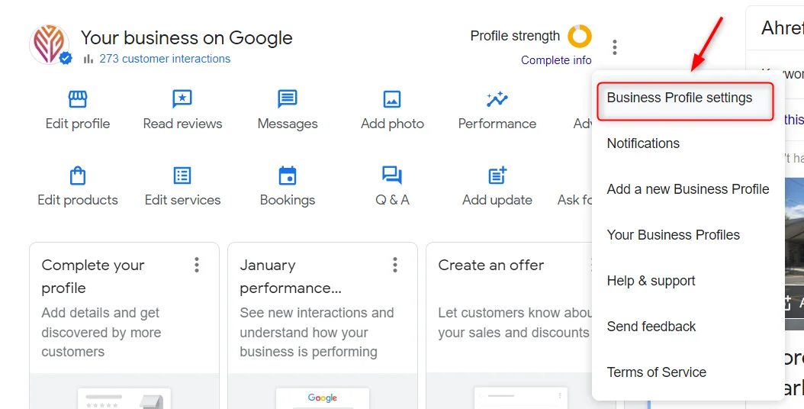The height and width of the screenshot is (409, 804).
Task: Open options menu on Complete your profile card
Action: (196, 265)
